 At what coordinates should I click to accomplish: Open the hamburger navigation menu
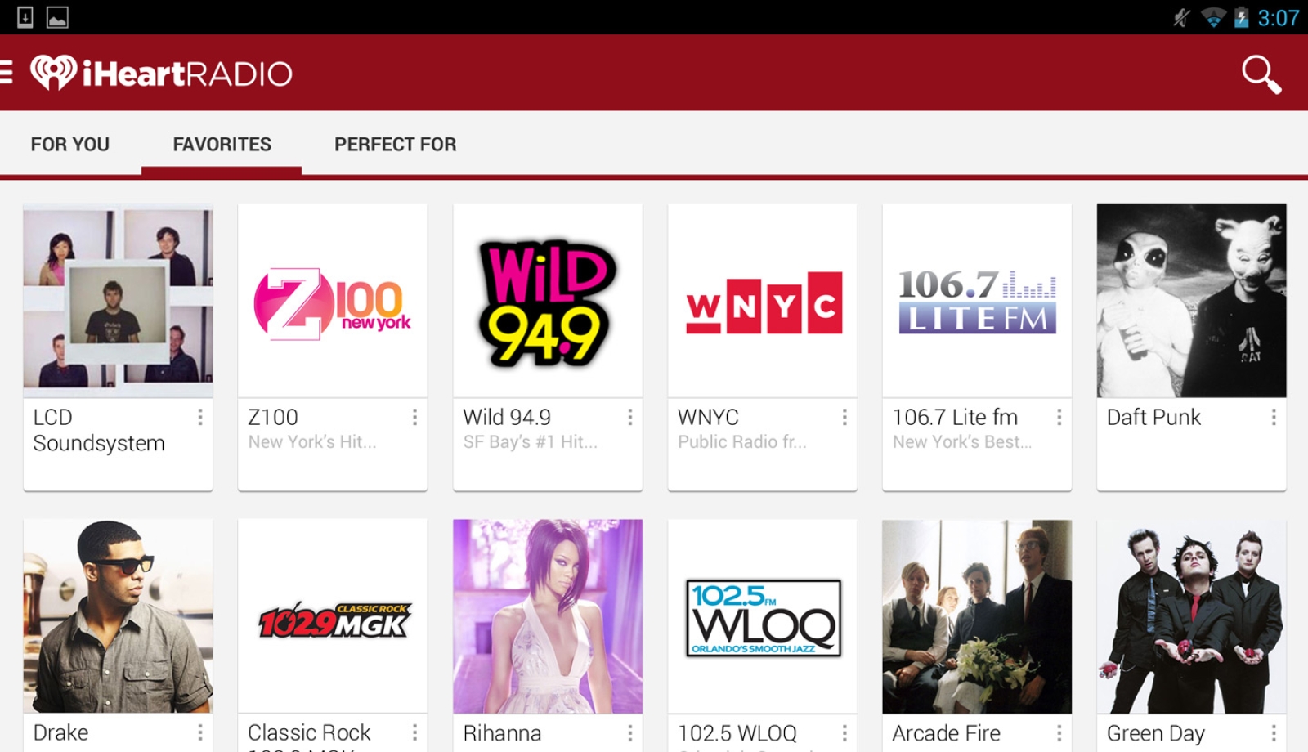pyautogui.click(x=6, y=73)
